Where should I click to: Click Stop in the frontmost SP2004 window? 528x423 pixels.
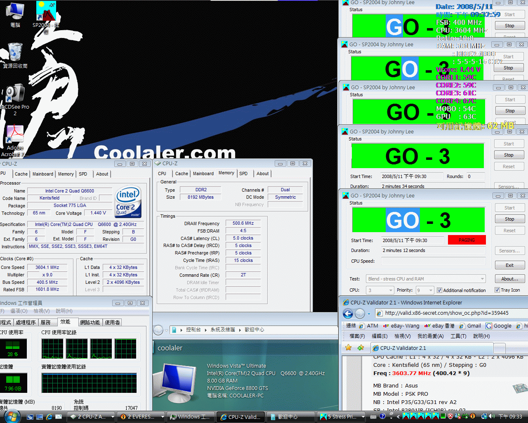pyautogui.click(x=509, y=219)
